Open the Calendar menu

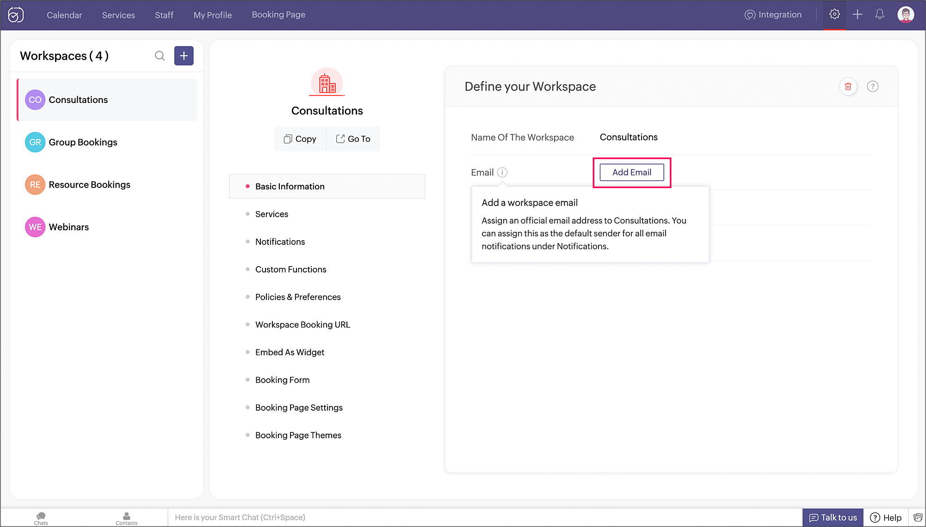[x=64, y=15]
